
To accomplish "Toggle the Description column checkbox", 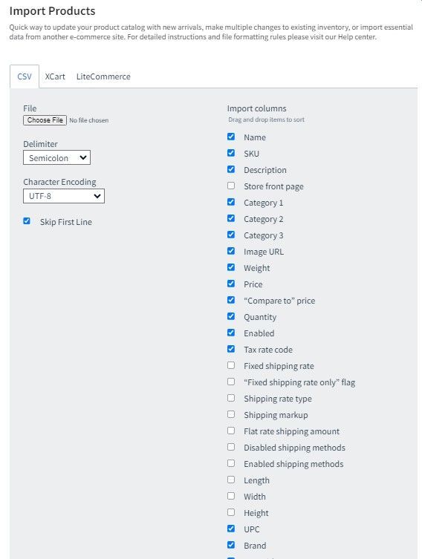I will pyautogui.click(x=231, y=169).
